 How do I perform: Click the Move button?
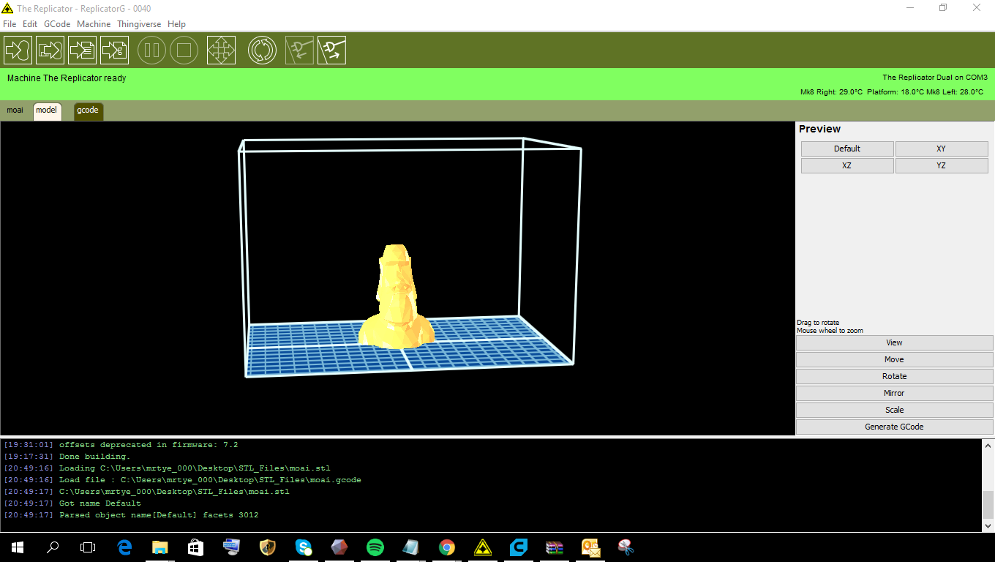point(894,359)
